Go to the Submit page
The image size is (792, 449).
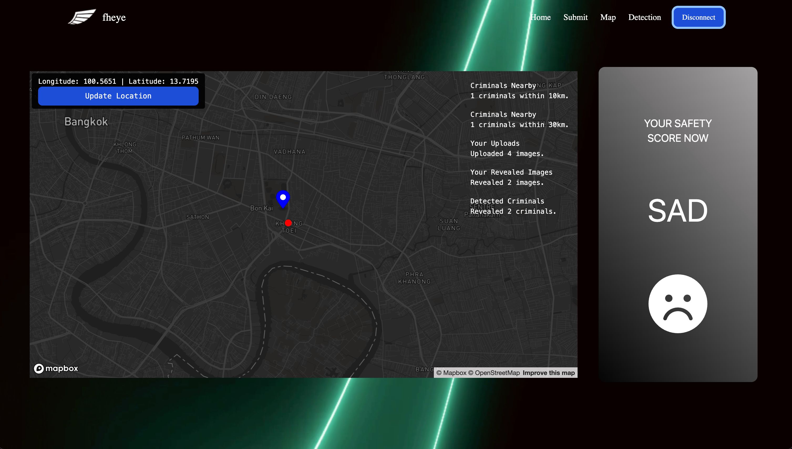tap(575, 17)
